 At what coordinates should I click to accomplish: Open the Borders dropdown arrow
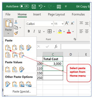tap(54, 31)
